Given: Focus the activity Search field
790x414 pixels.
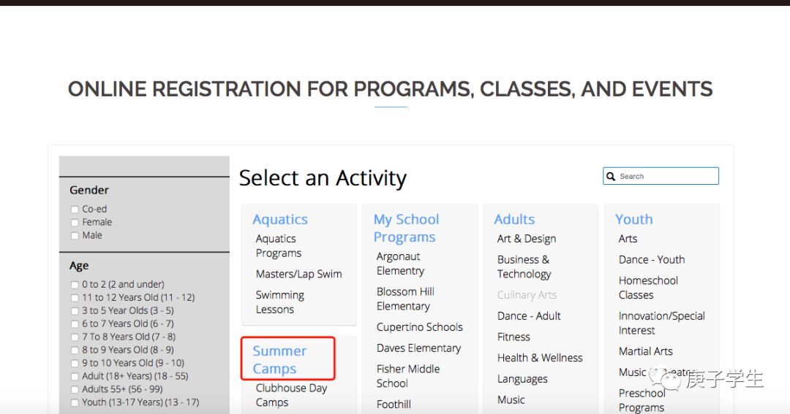Looking at the screenshot, I should pos(661,176).
